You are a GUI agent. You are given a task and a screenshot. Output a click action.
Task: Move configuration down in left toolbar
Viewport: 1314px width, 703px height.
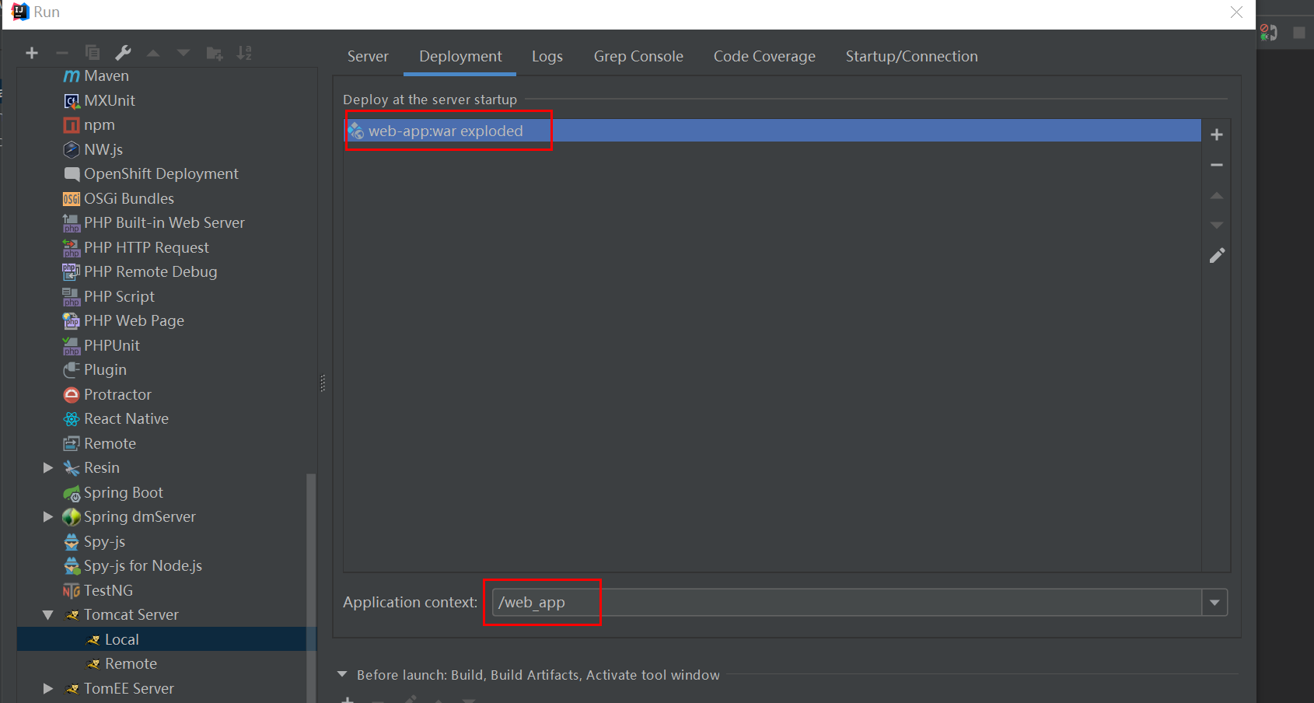pyautogui.click(x=183, y=53)
